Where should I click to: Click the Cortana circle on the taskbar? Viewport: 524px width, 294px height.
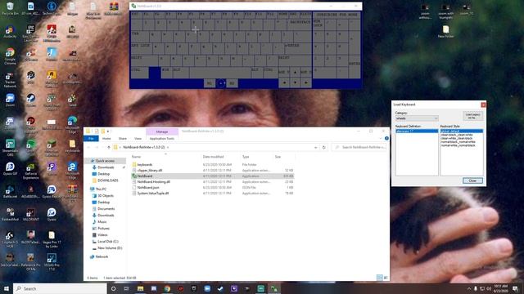click(113, 288)
